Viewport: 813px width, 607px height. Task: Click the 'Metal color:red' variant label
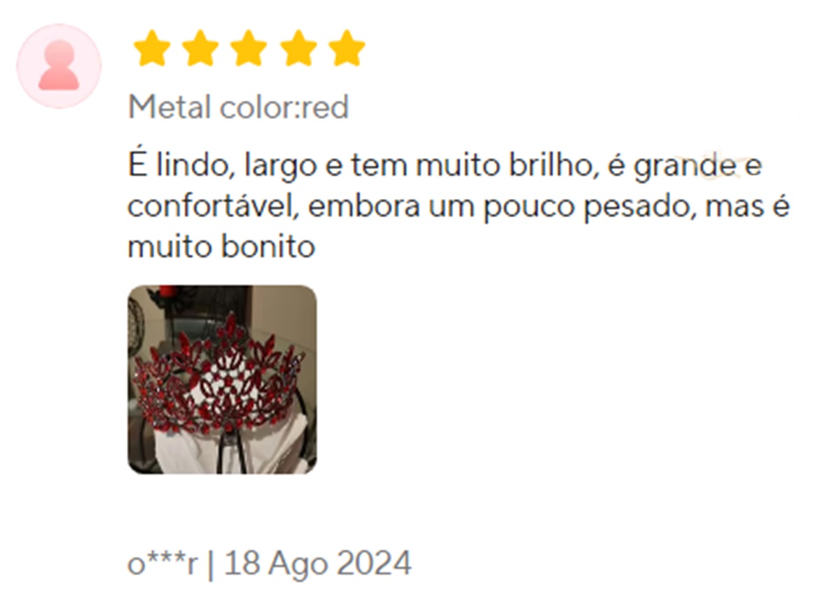pyautogui.click(x=238, y=107)
